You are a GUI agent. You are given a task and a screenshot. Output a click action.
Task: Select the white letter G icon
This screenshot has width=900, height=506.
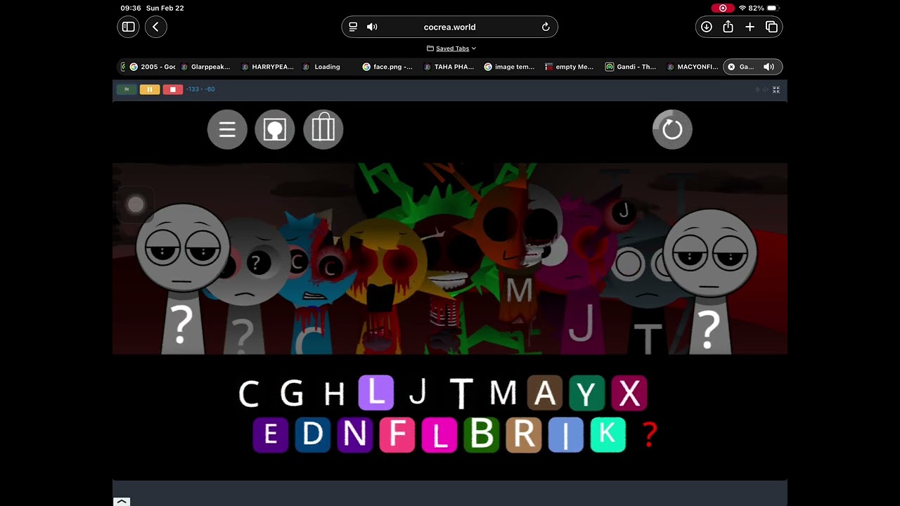pos(292,394)
